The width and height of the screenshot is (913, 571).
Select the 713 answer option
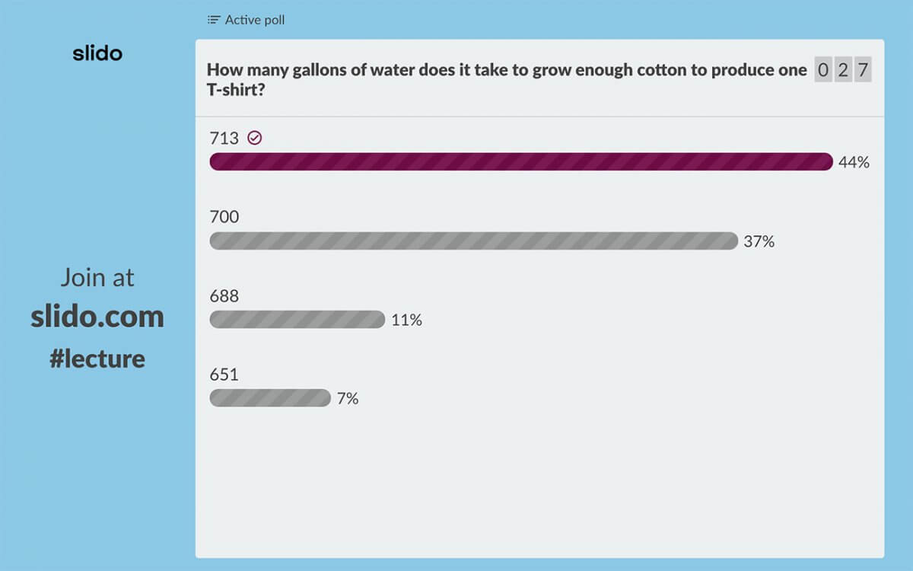(x=222, y=138)
